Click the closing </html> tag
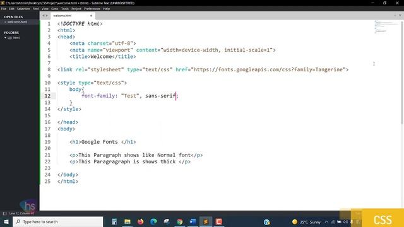 tap(68, 181)
